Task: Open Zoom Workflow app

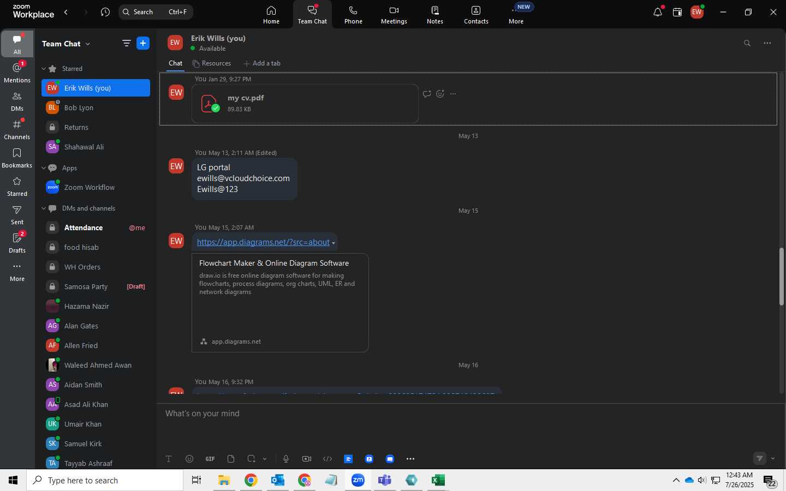Action: click(96, 187)
